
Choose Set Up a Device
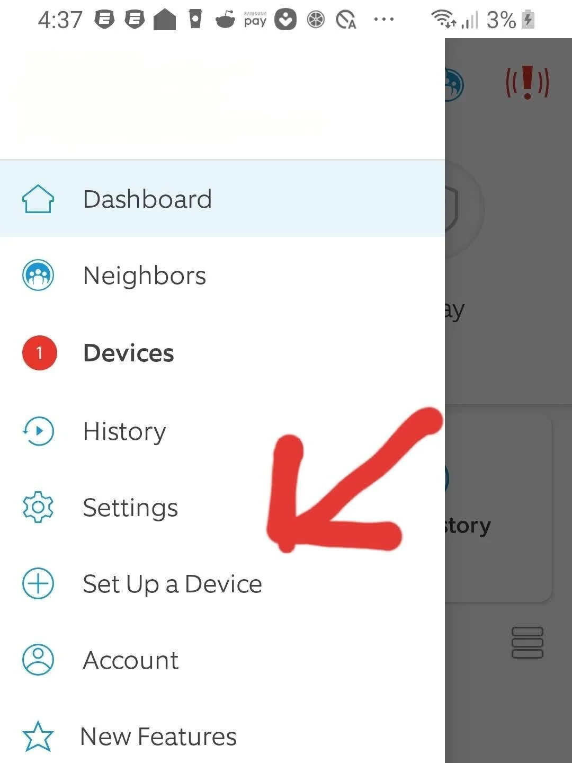point(222,583)
